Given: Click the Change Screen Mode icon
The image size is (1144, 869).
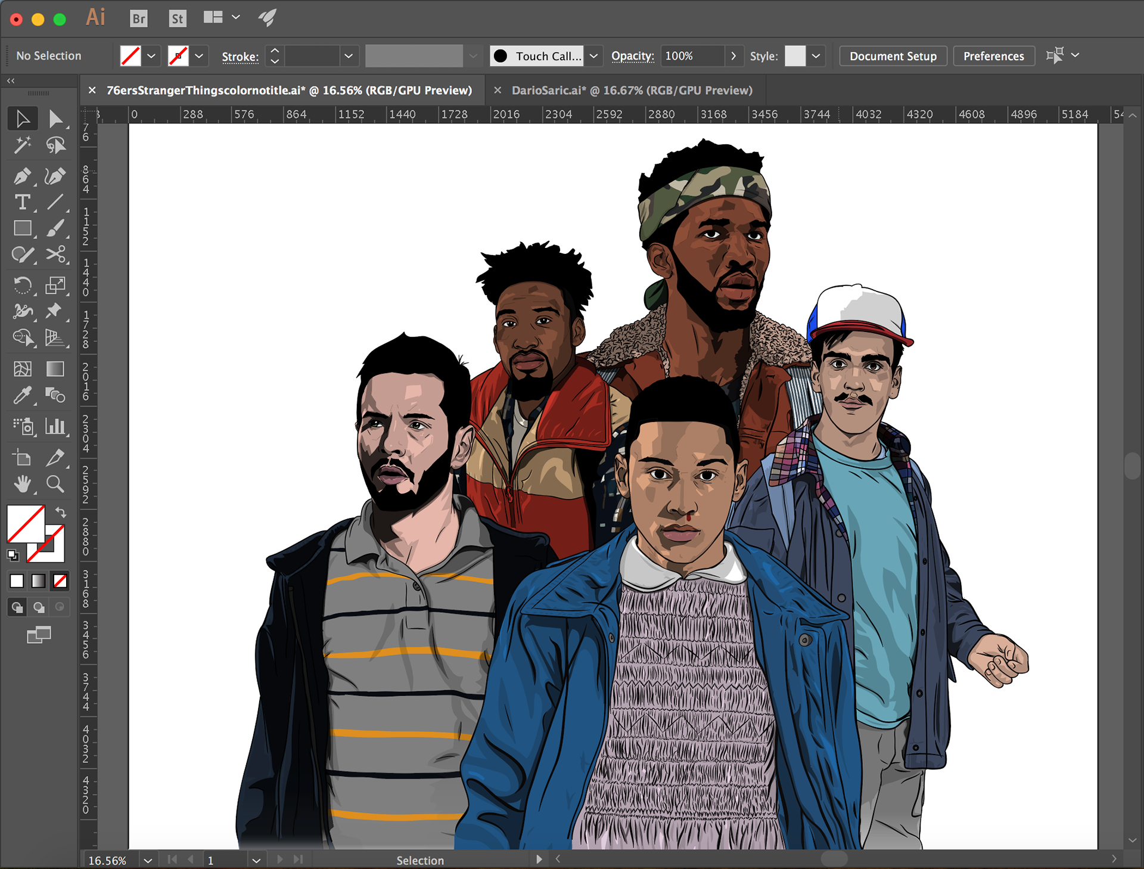Looking at the screenshot, I should (39, 635).
